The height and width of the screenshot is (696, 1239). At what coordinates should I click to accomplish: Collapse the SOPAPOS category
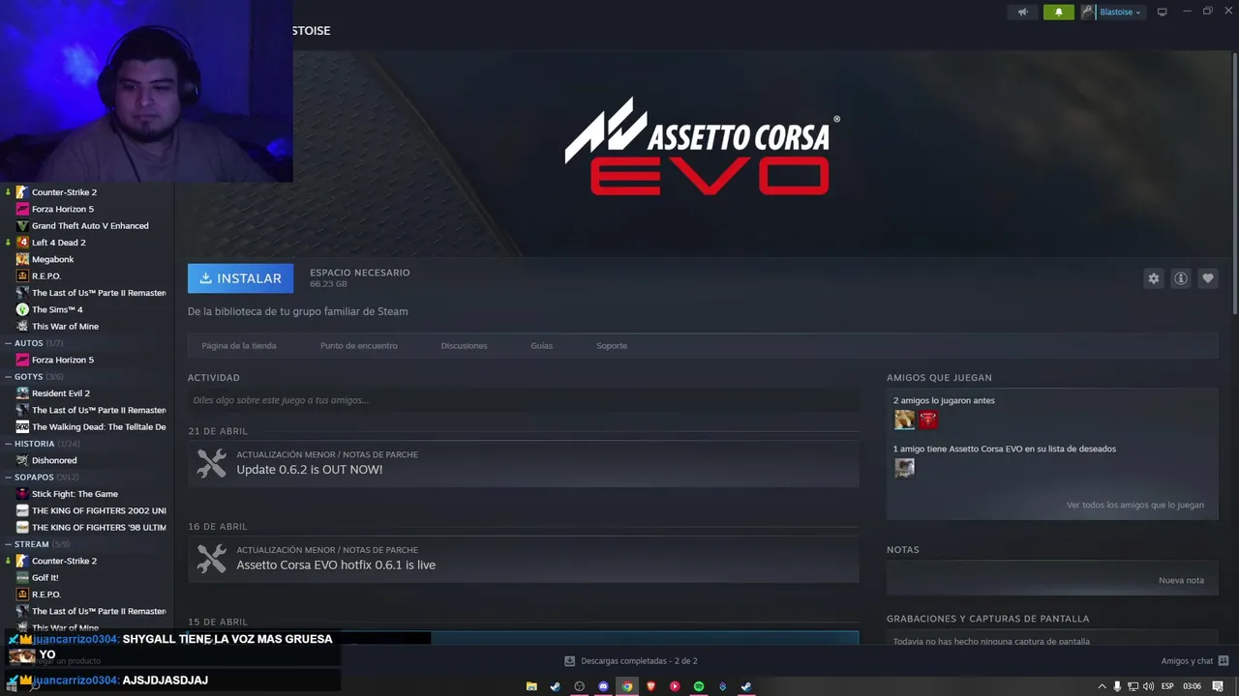coord(9,478)
